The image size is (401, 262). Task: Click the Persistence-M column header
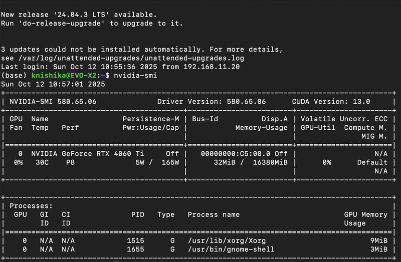click(x=151, y=119)
